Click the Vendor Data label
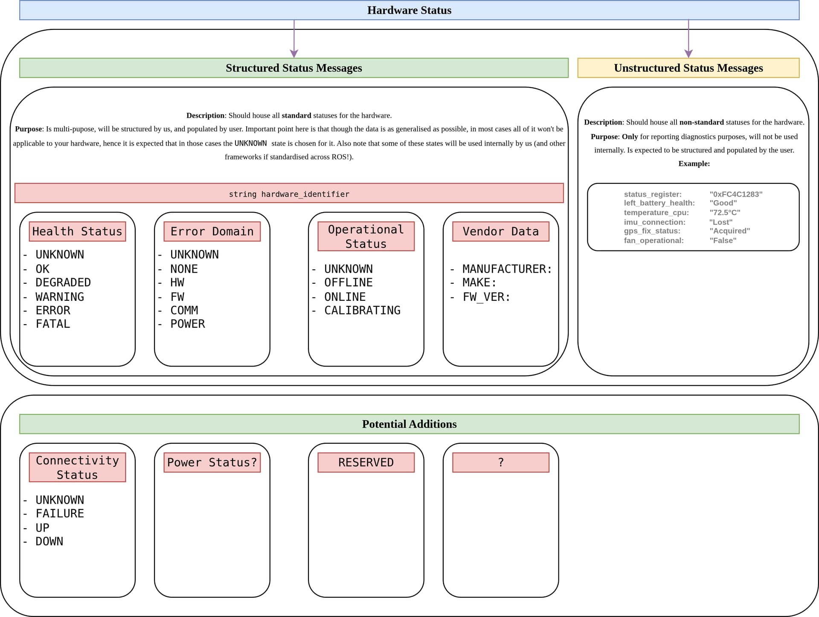This screenshot has width=819, height=617. tap(501, 231)
